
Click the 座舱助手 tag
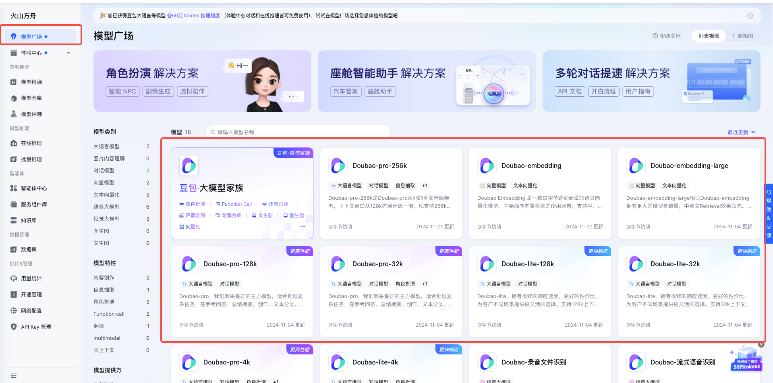[x=380, y=91]
